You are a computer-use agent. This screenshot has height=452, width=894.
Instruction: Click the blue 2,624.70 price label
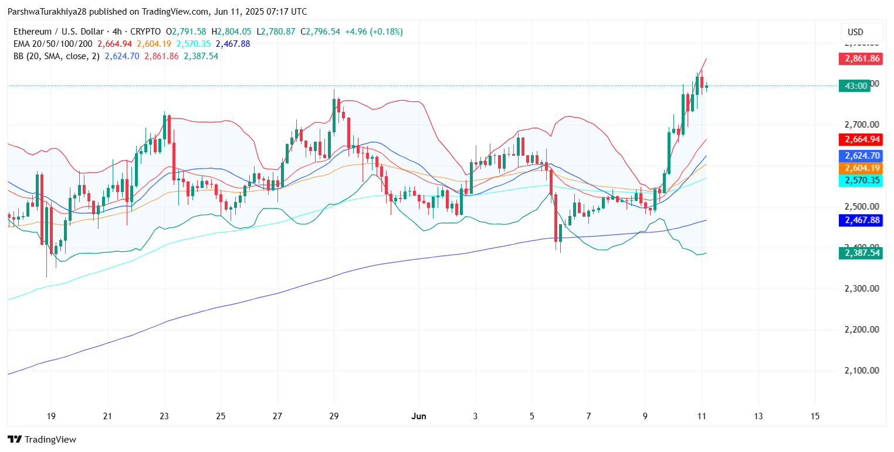(861, 156)
